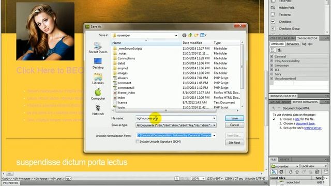Select the <p> tag in tag selector
The width and height of the screenshot is (331, 186).
pyautogui.click(x=68, y=178)
